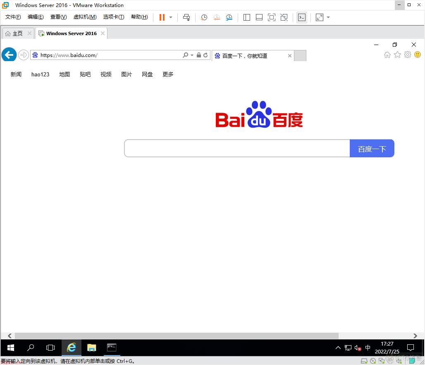Take a snapshot of the VM
Screen dimensions: 425x365
(204, 17)
